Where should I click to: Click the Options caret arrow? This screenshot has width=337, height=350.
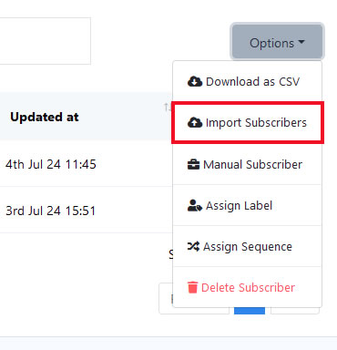pos(301,42)
